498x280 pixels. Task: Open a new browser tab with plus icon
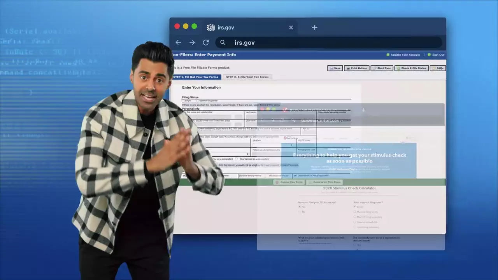314,27
